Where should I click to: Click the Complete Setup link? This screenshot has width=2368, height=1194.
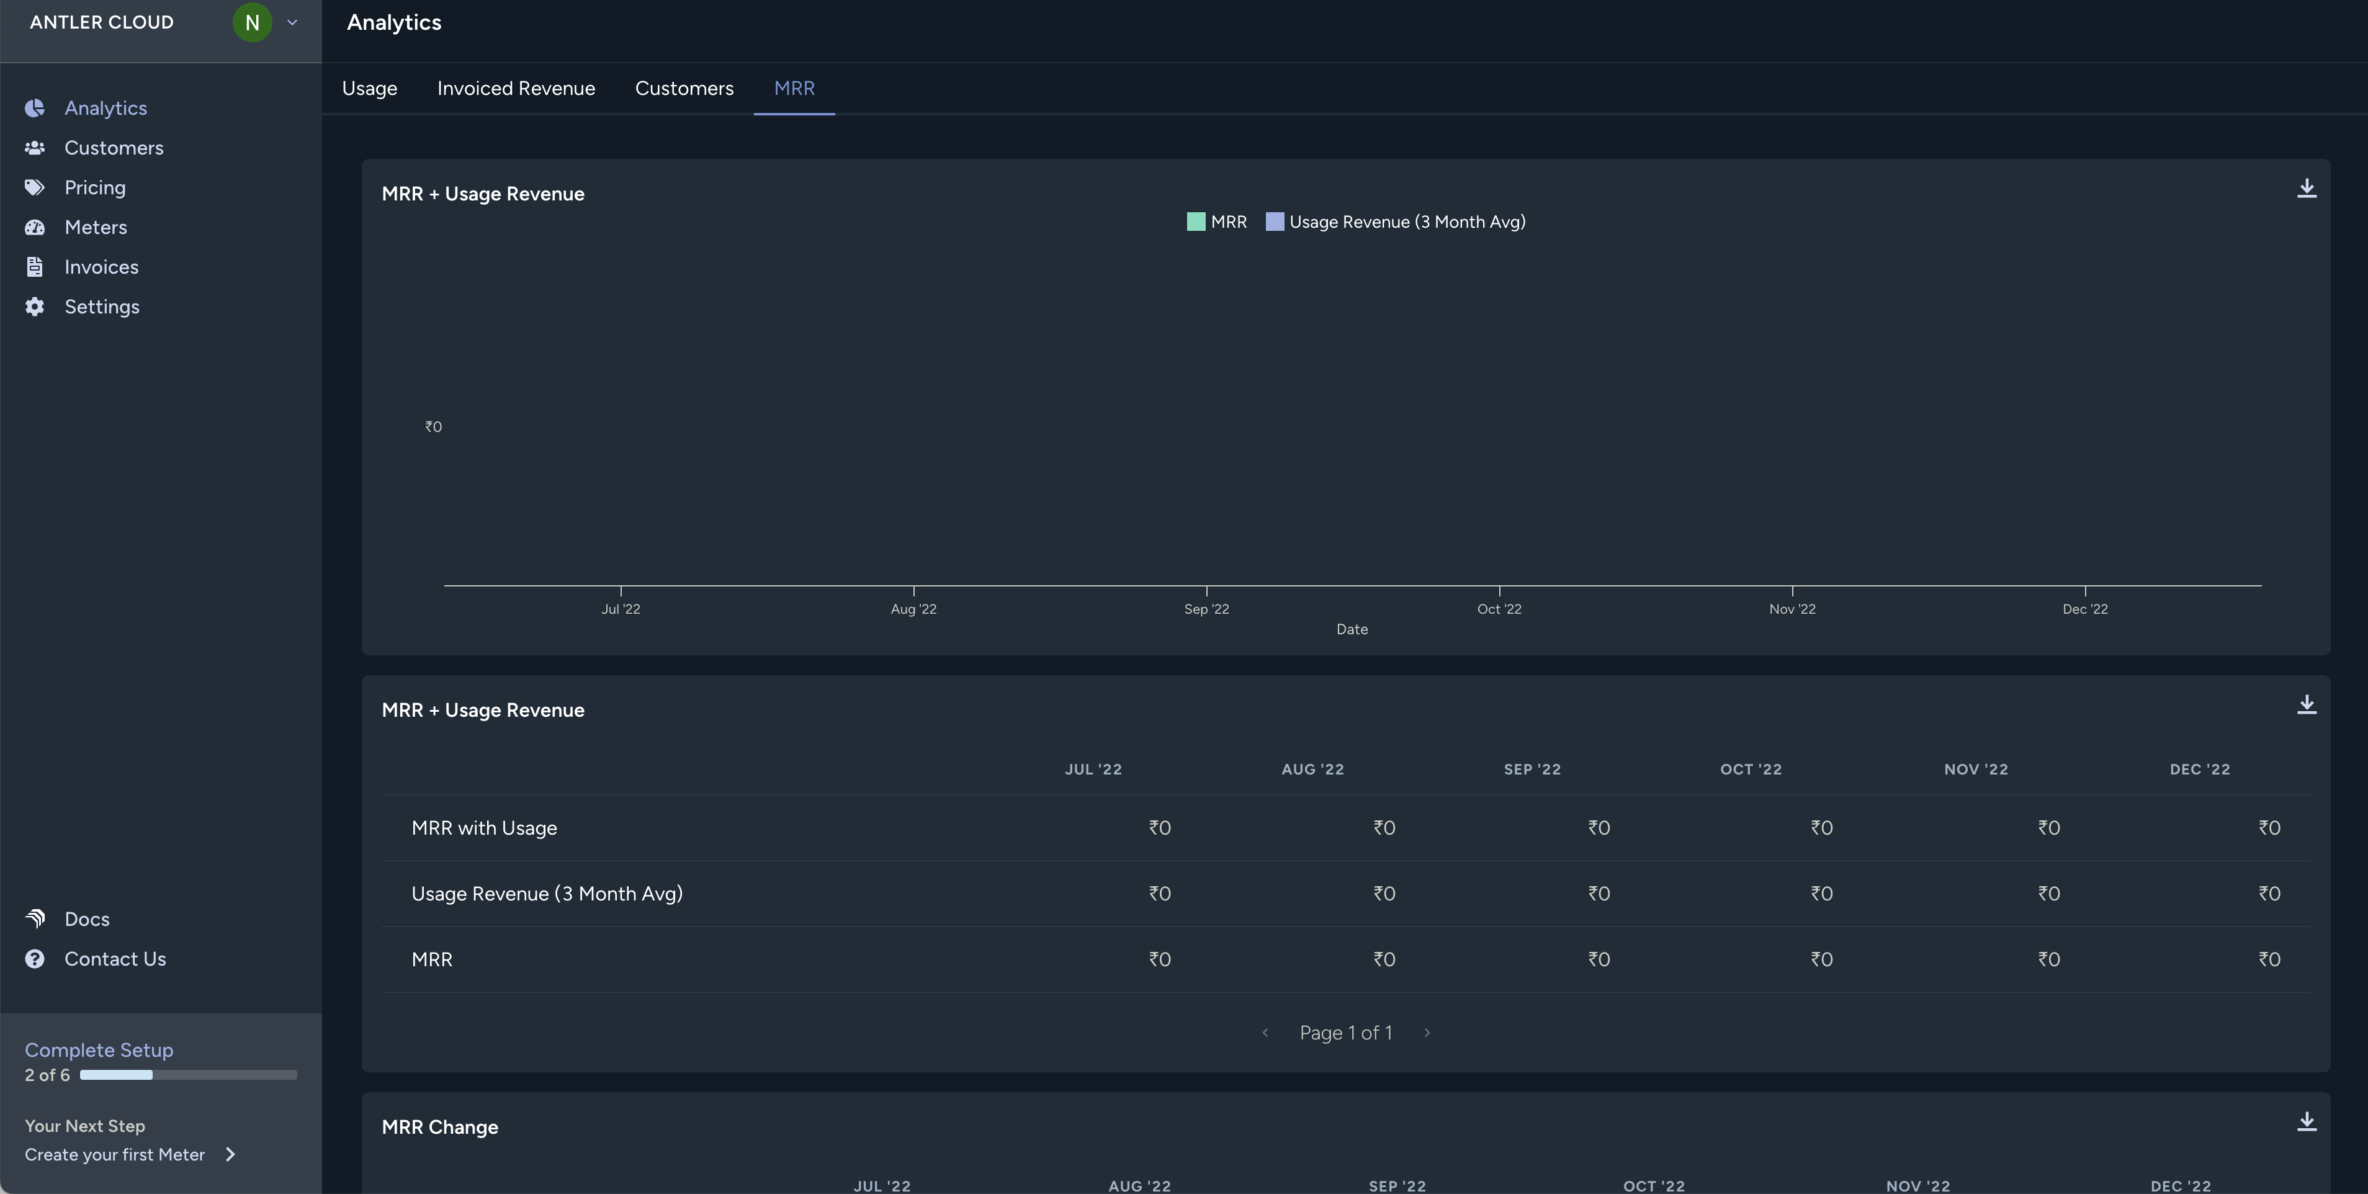(x=99, y=1049)
